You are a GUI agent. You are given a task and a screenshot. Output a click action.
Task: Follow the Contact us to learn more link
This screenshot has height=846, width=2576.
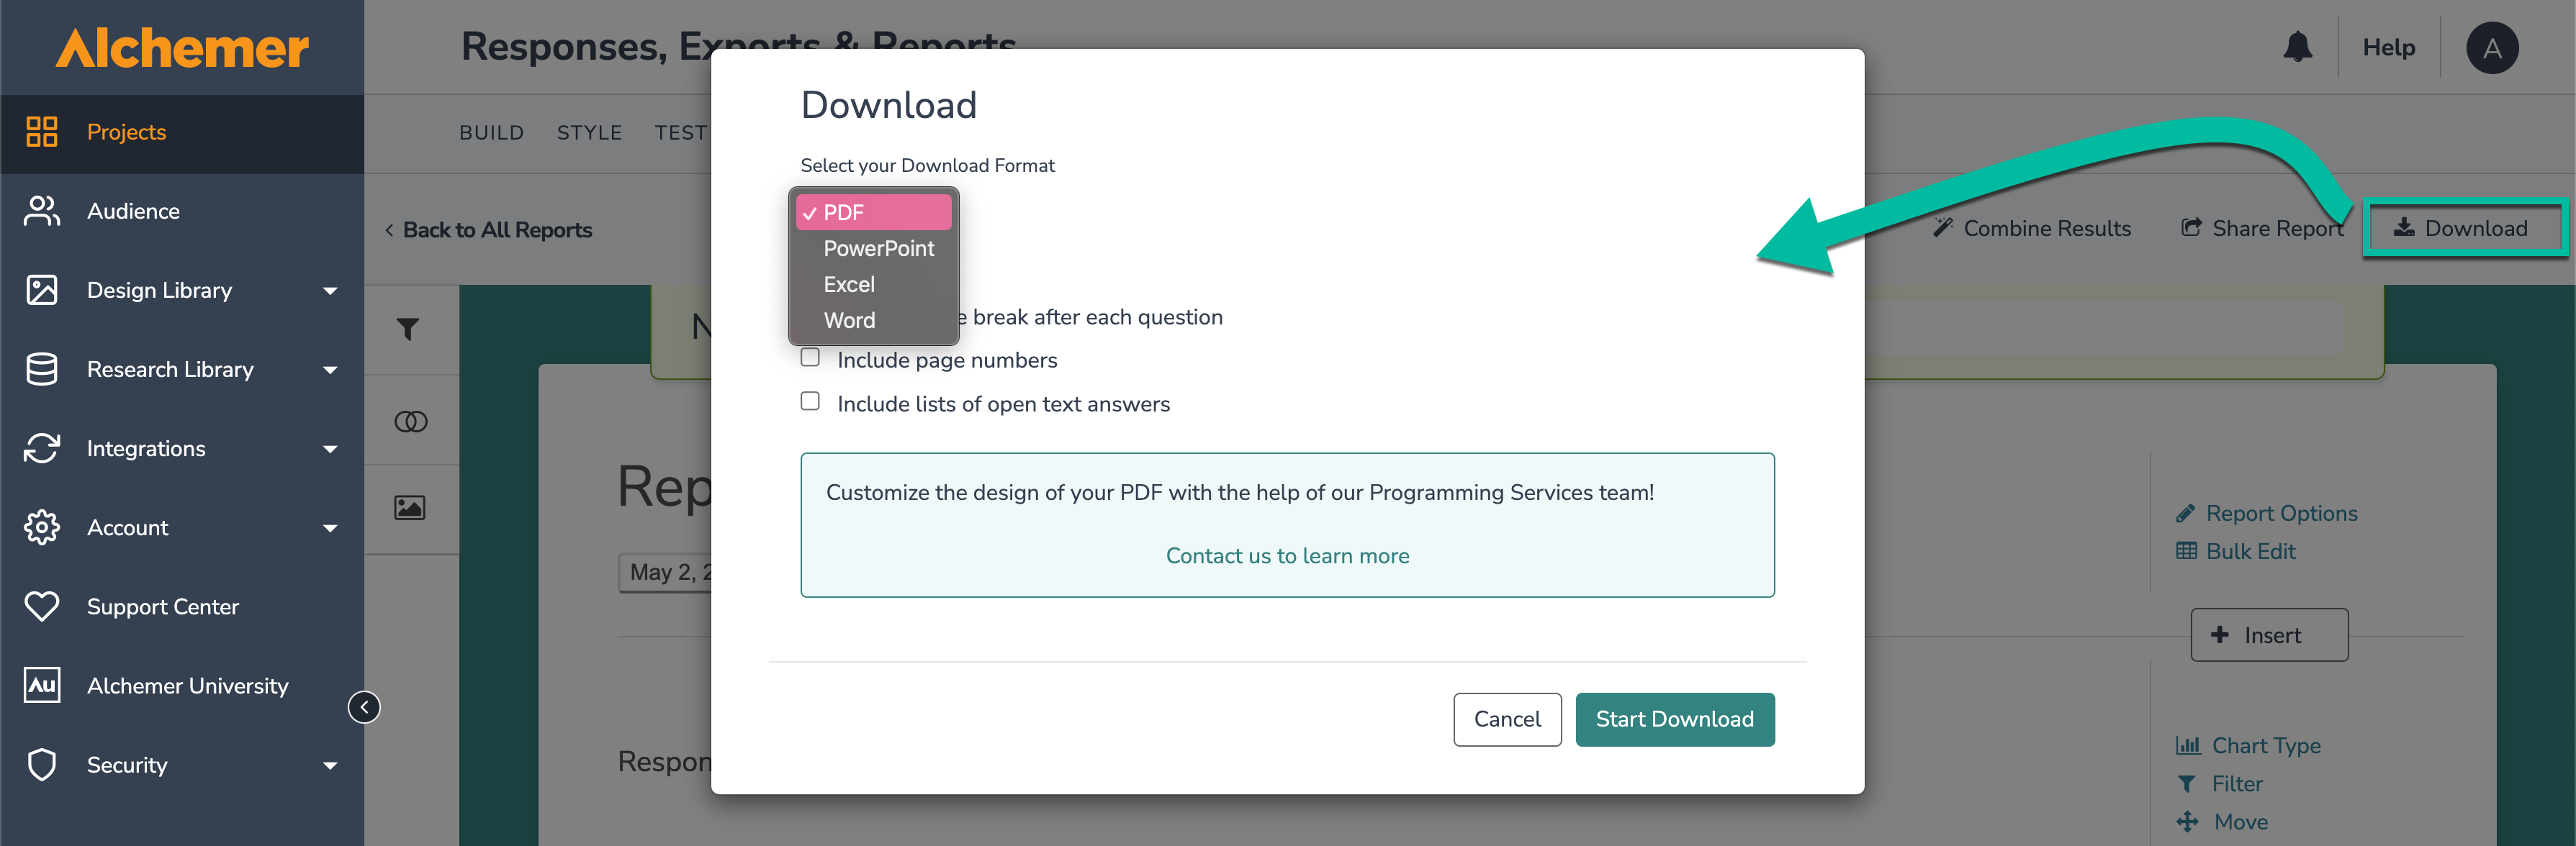1287,555
